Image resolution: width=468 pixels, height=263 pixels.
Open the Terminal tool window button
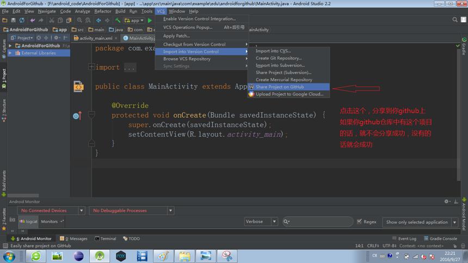click(x=106, y=238)
